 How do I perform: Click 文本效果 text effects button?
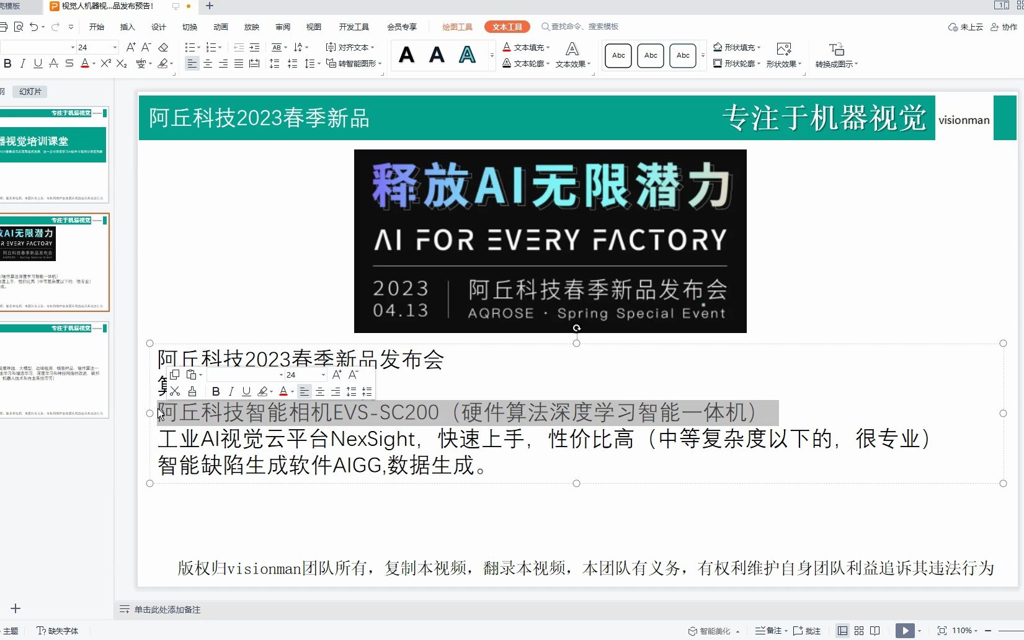click(x=573, y=56)
